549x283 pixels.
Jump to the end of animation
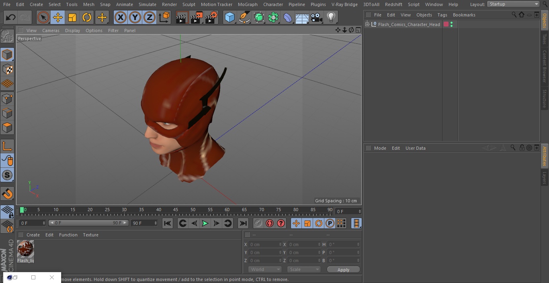tap(243, 223)
